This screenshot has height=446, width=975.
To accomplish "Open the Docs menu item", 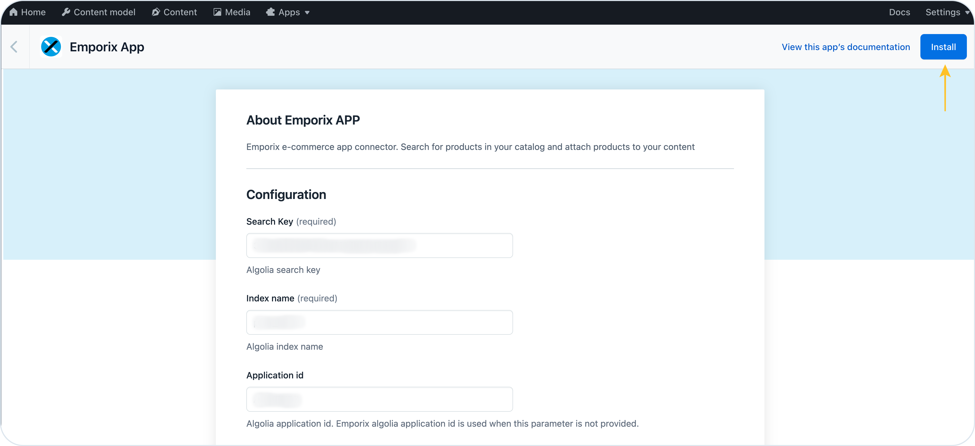I will pyautogui.click(x=899, y=12).
